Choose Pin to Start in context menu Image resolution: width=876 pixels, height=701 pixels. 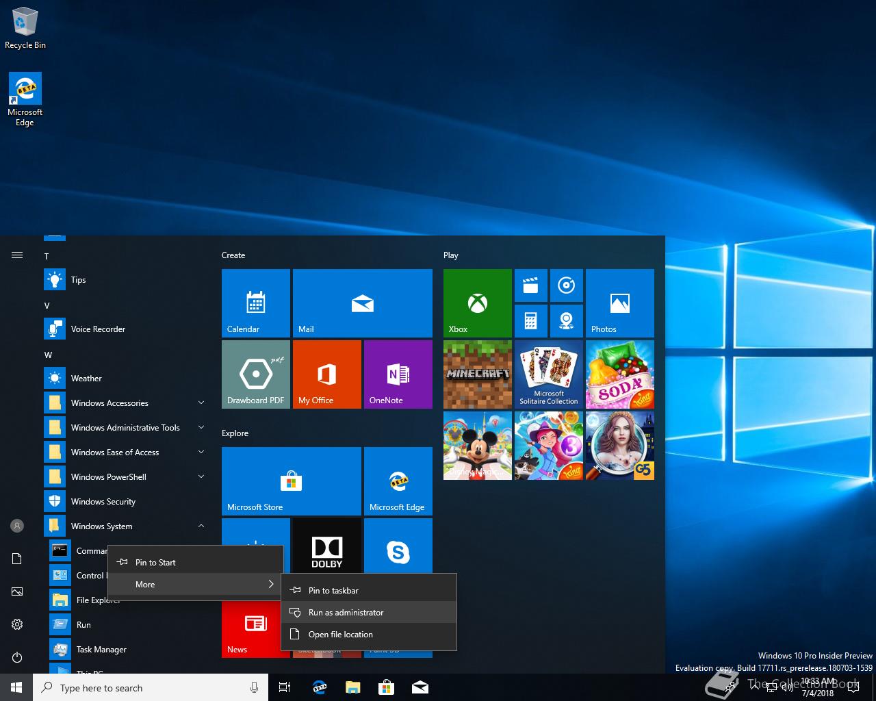point(195,563)
